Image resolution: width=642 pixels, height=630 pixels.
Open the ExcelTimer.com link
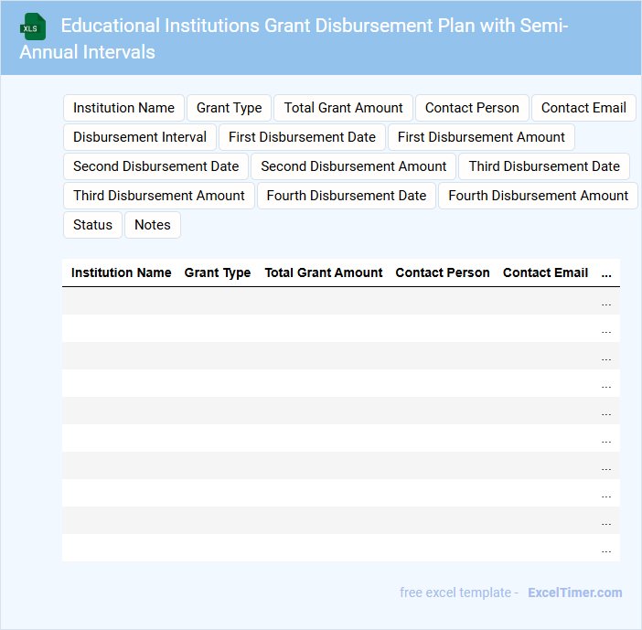point(574,593)
